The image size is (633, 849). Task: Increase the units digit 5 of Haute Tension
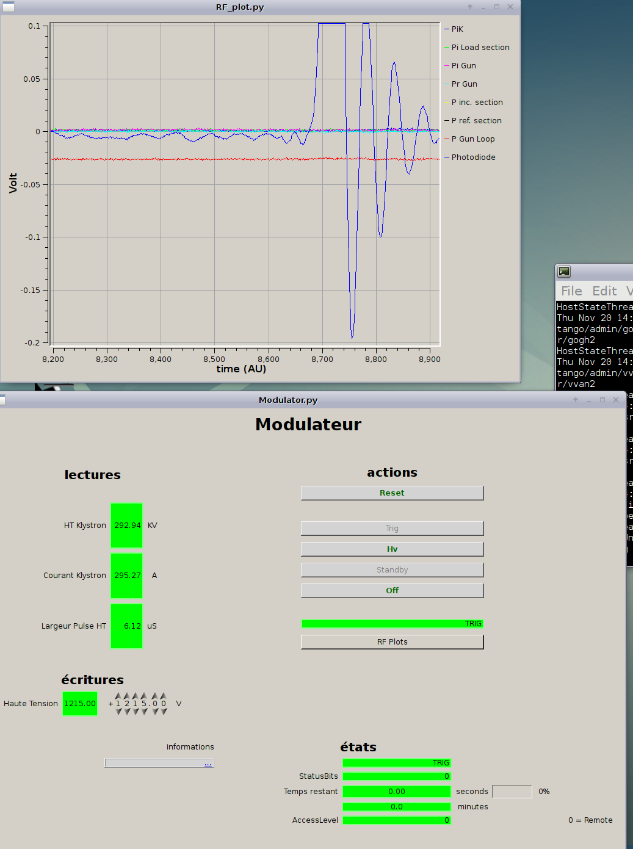144,696
